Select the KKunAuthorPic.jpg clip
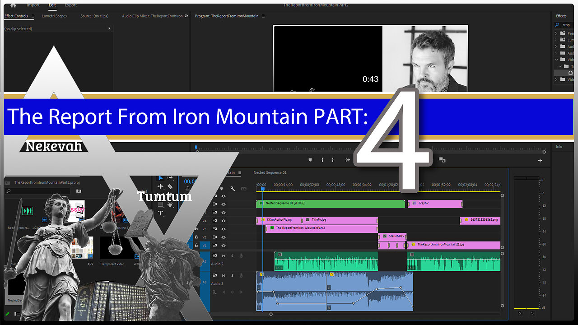This screenshot has height=325, width=578. (x=279, y=220)
